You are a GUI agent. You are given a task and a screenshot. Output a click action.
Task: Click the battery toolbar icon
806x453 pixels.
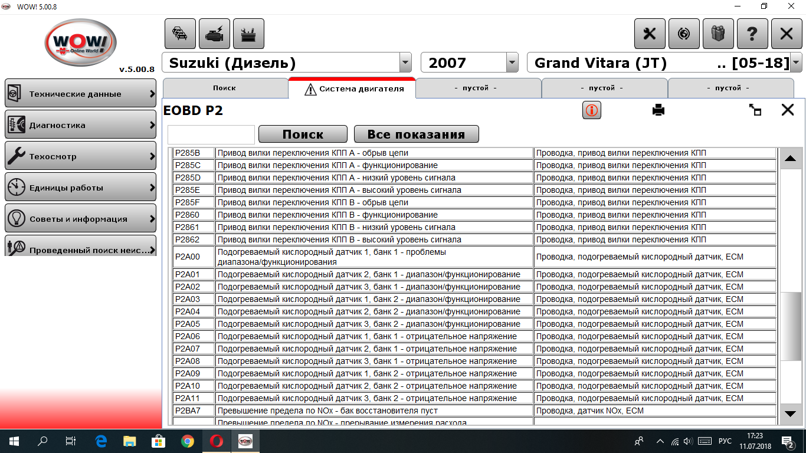(248, 34)
